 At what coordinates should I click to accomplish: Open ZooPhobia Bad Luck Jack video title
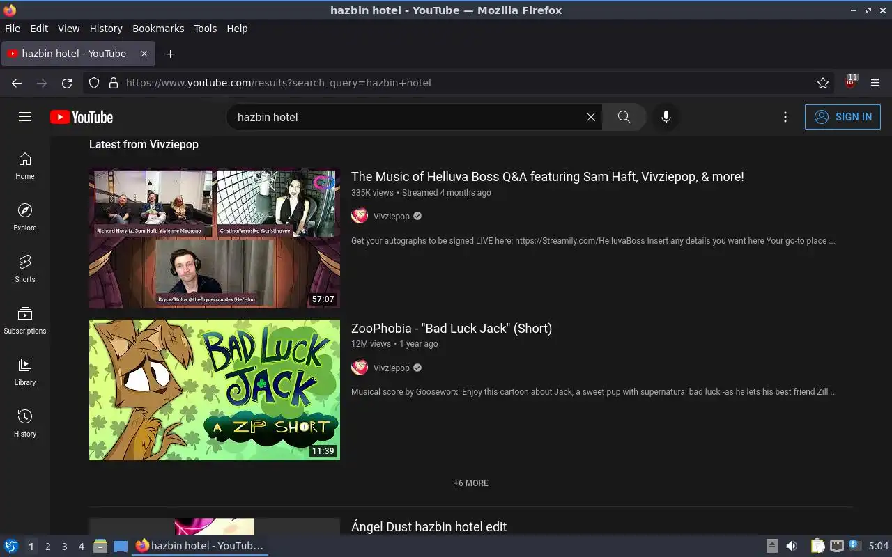click(452, 329)
